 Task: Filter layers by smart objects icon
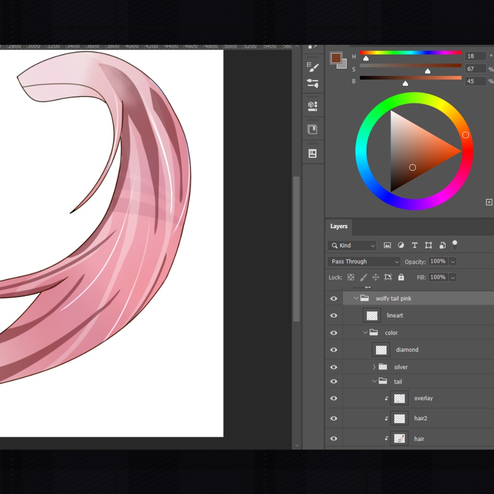click(442, 246)
